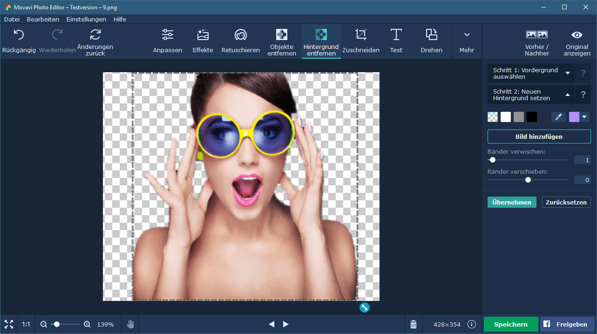Viewport: 597px width, 334px height.
Task: Click the zoom slider handle
Action: point(57,324)
